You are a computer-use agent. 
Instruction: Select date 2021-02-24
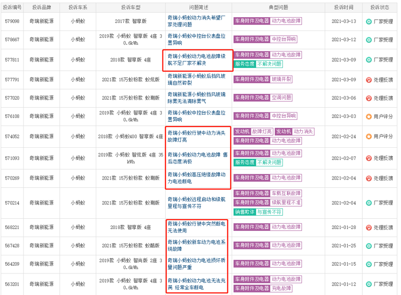344,136
